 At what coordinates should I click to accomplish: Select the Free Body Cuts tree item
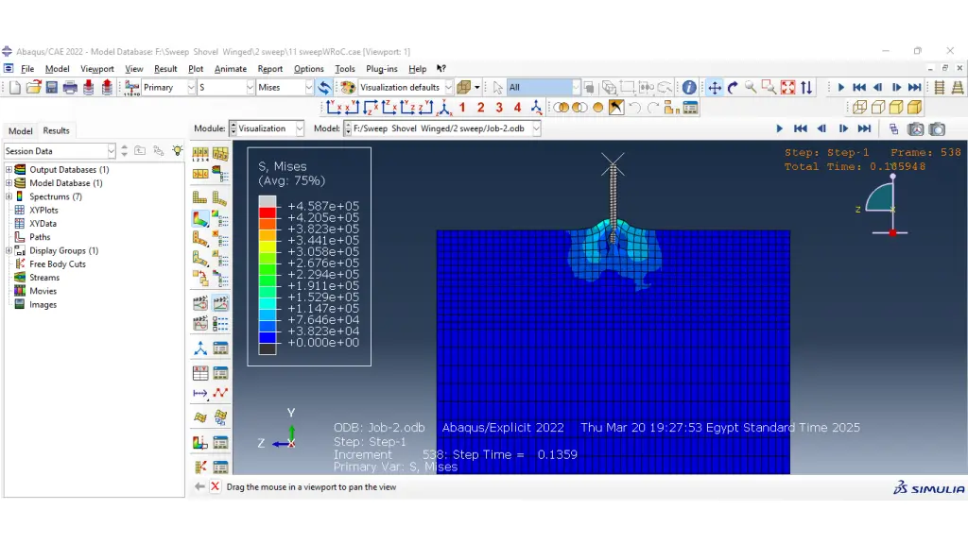pyautogui.click(x=58, y=264)
